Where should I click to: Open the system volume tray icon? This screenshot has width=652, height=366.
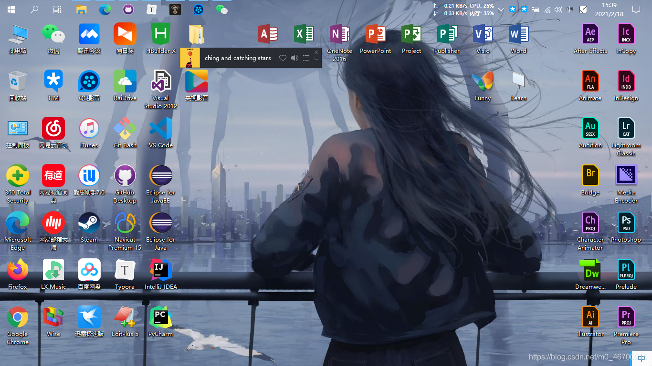click(558, 9)
